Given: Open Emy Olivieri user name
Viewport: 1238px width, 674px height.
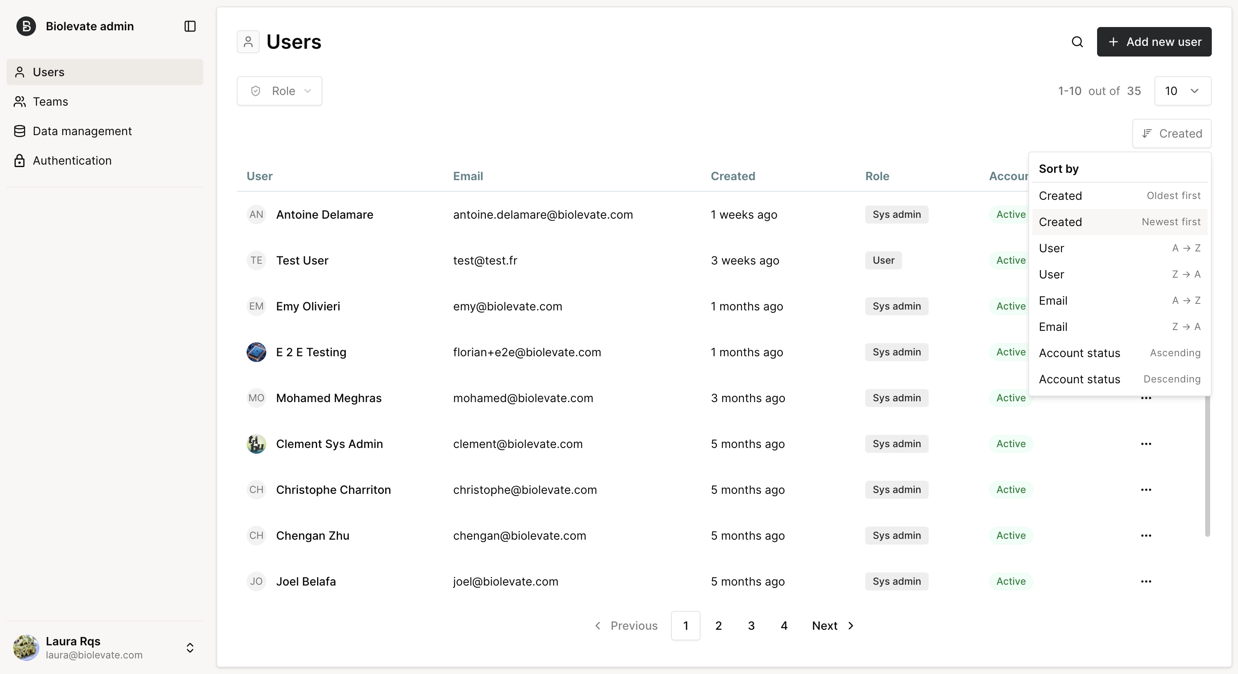Looking at the screenshot, I should 308,306.
